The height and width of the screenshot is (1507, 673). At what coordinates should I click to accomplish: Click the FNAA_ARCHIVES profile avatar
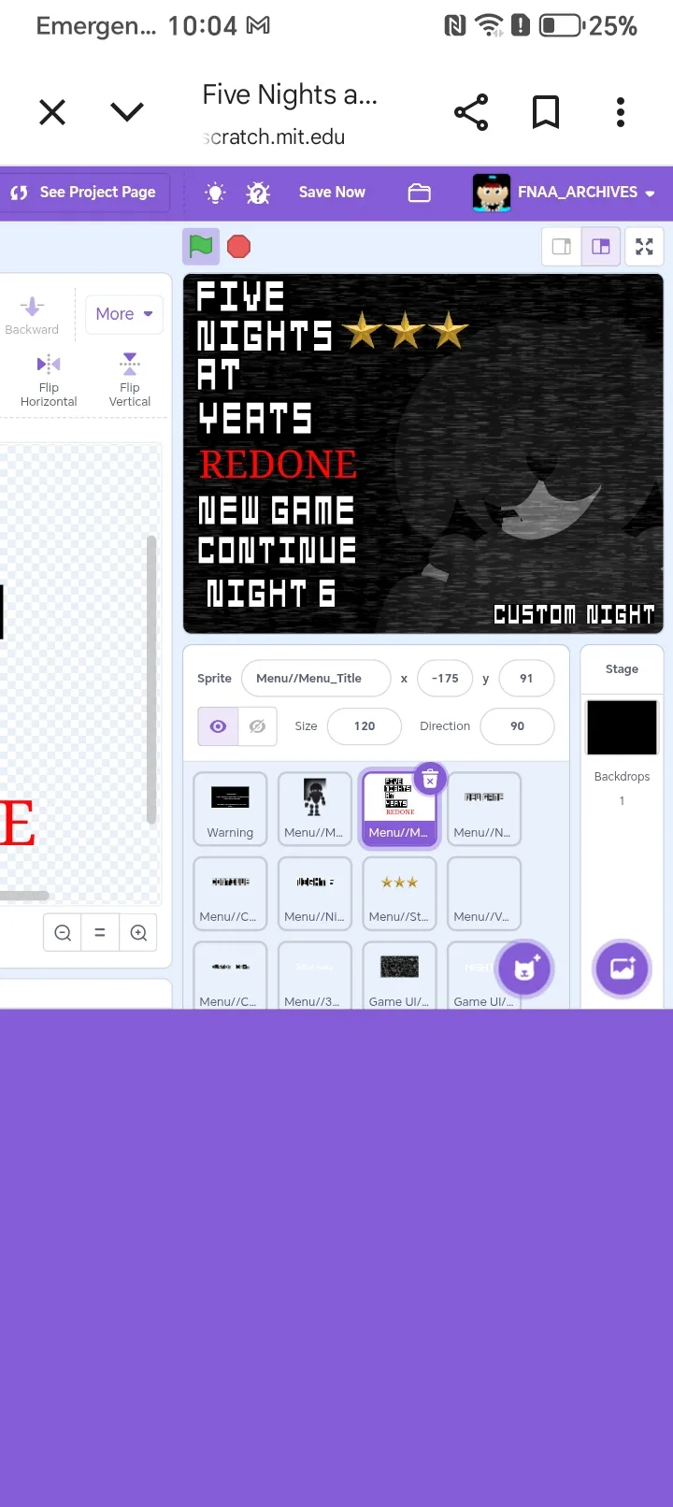click(x=492, y=193)
